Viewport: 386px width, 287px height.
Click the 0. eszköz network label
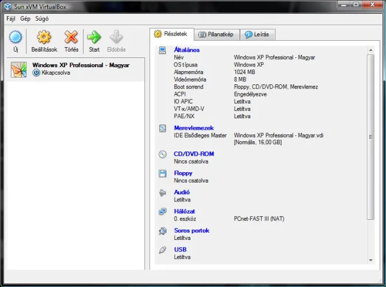click(185, 219)
